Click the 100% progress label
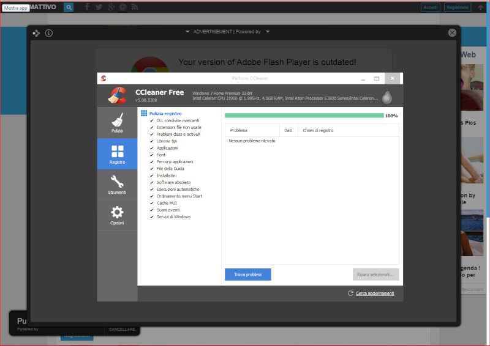Screen dimensions: 490x346 (x=391, y=116)
